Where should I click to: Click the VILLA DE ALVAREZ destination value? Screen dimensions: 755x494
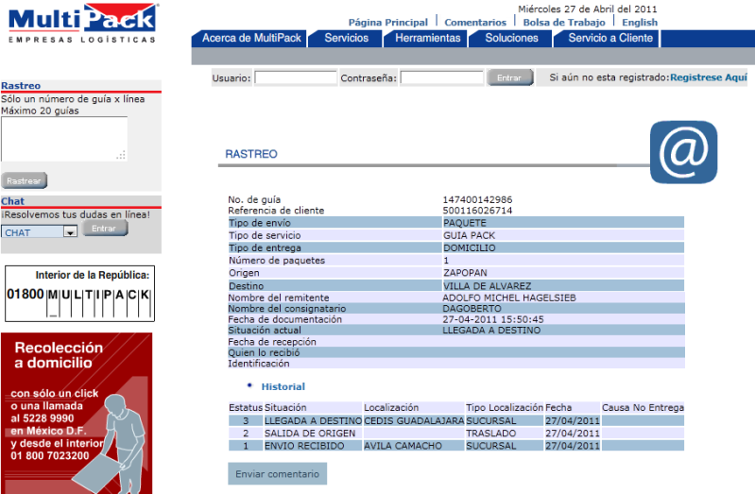(488, 286)
